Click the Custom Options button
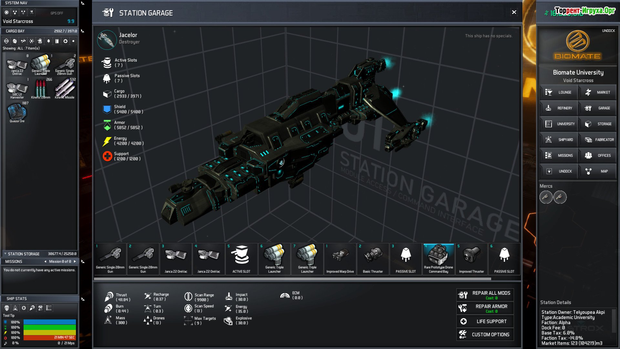620x349 pixels. pyautogui.click(x=485, y=334)
